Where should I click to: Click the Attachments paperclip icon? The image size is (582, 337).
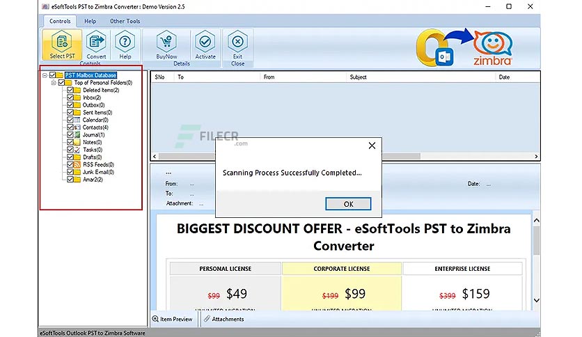207,319
